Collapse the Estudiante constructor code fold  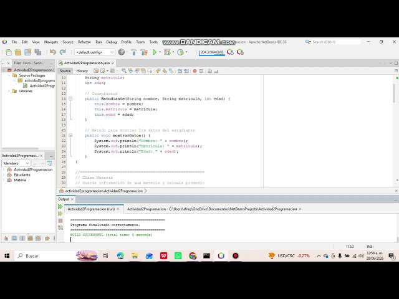(70, 98)
